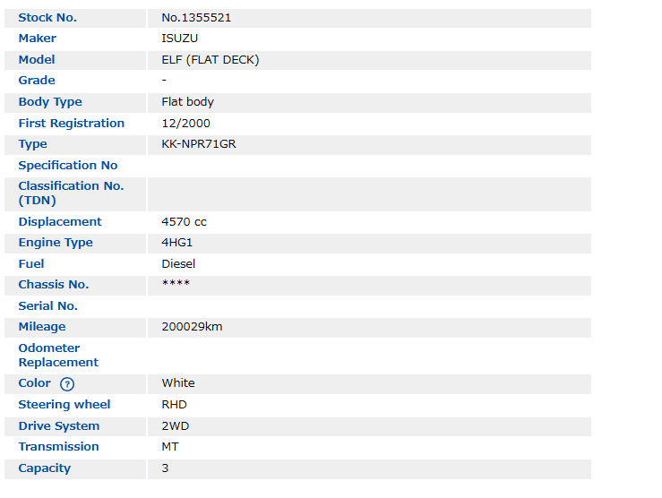Click the MT transmission value
This screenshot has width=662, height=498.
(x=170, y=447)
